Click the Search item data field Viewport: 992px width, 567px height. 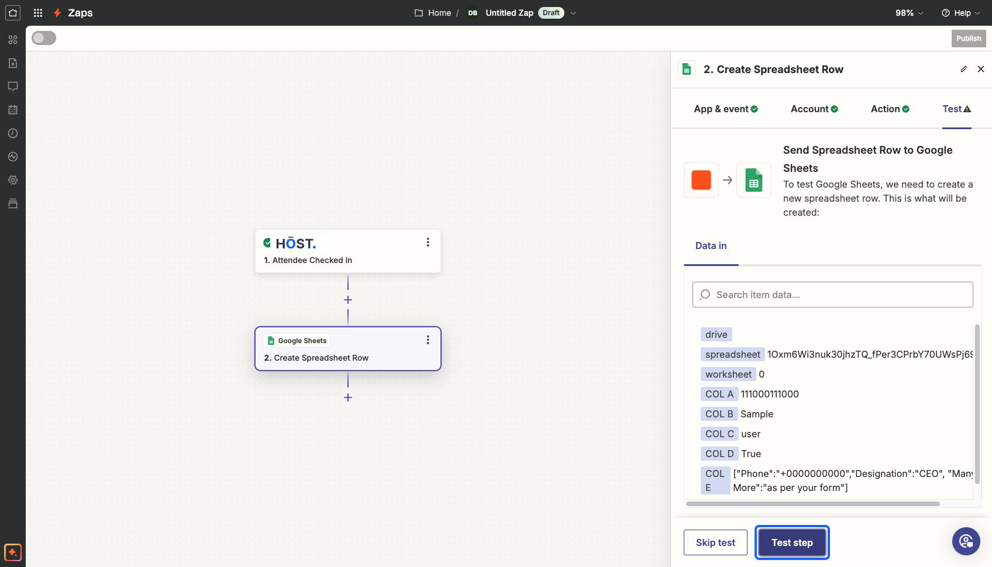[x=833, y=295]
